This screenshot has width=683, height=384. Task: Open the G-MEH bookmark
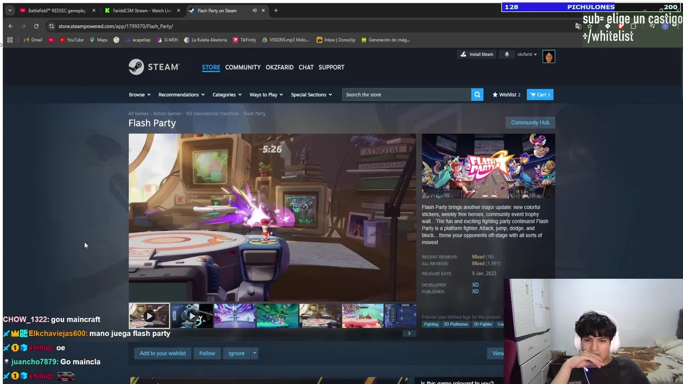pos(167,39)
